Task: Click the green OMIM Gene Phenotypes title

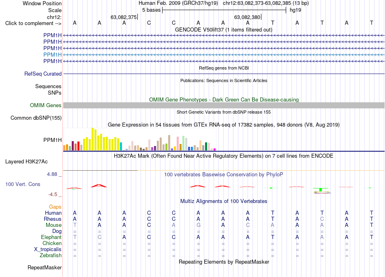Action: (x=224, y=100)
